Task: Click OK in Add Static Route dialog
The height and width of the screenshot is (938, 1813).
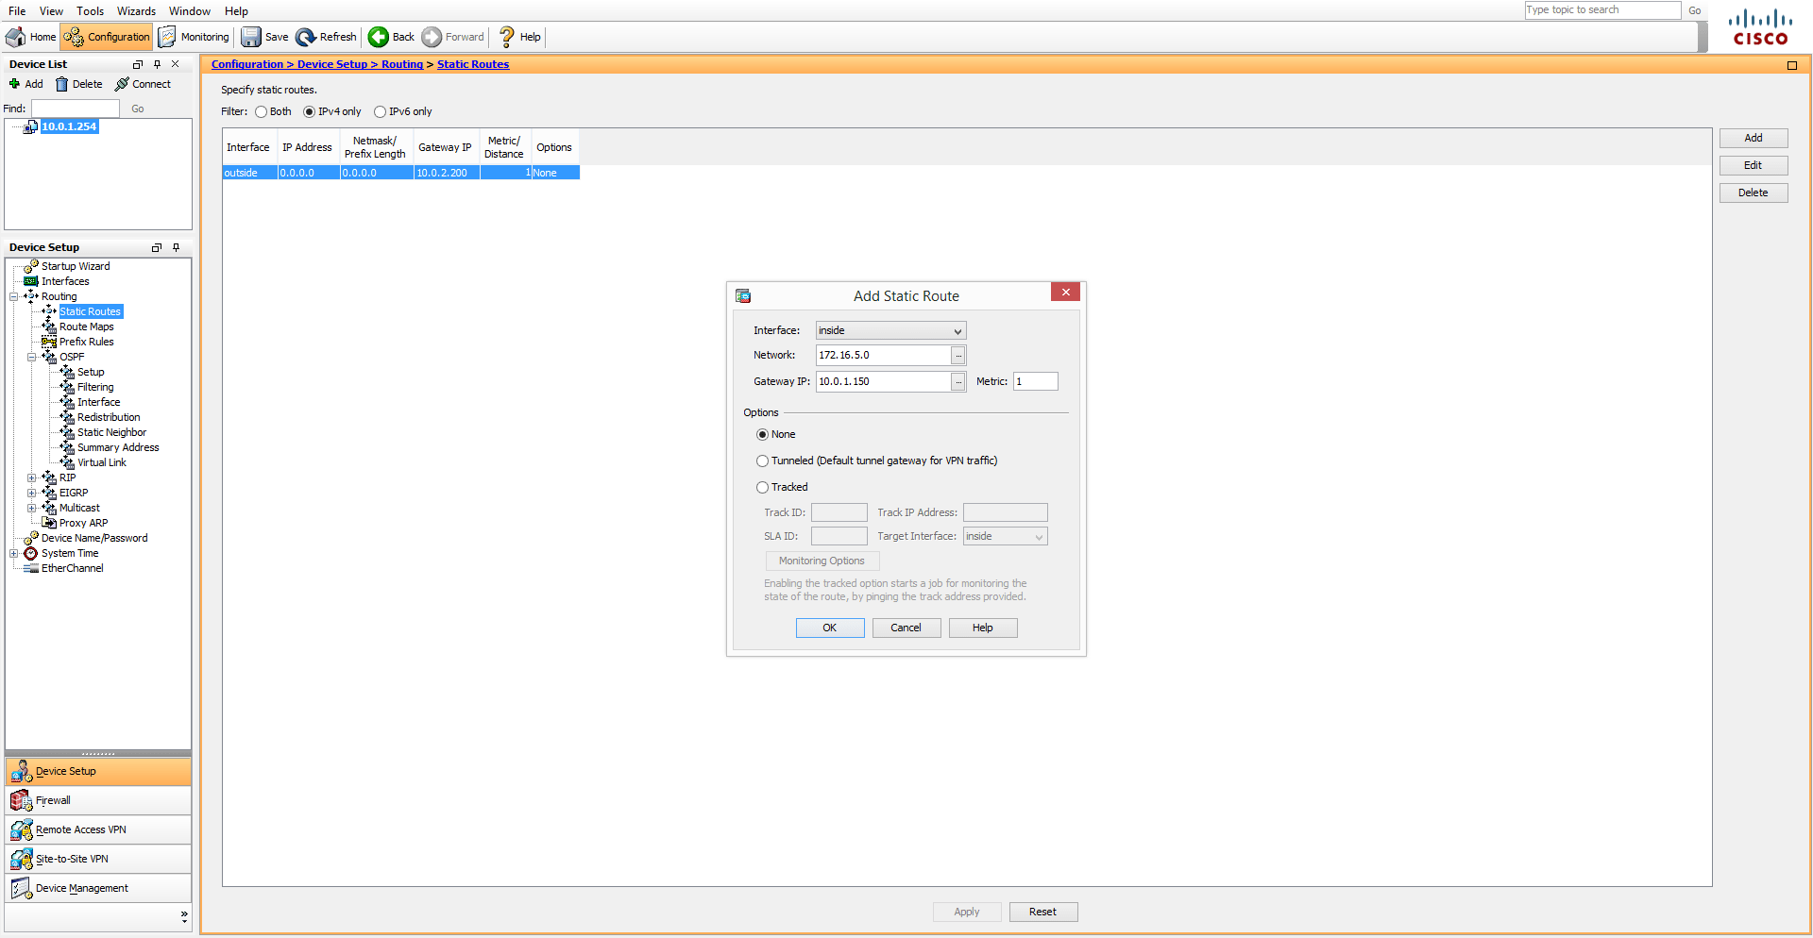Action: tap(830, 628)
